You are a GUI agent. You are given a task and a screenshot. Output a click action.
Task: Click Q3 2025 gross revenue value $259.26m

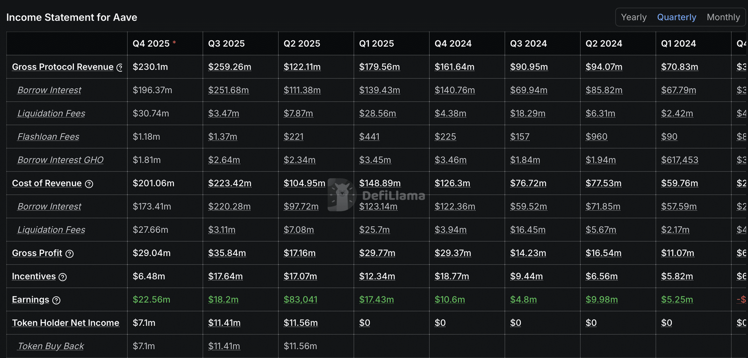230,67
